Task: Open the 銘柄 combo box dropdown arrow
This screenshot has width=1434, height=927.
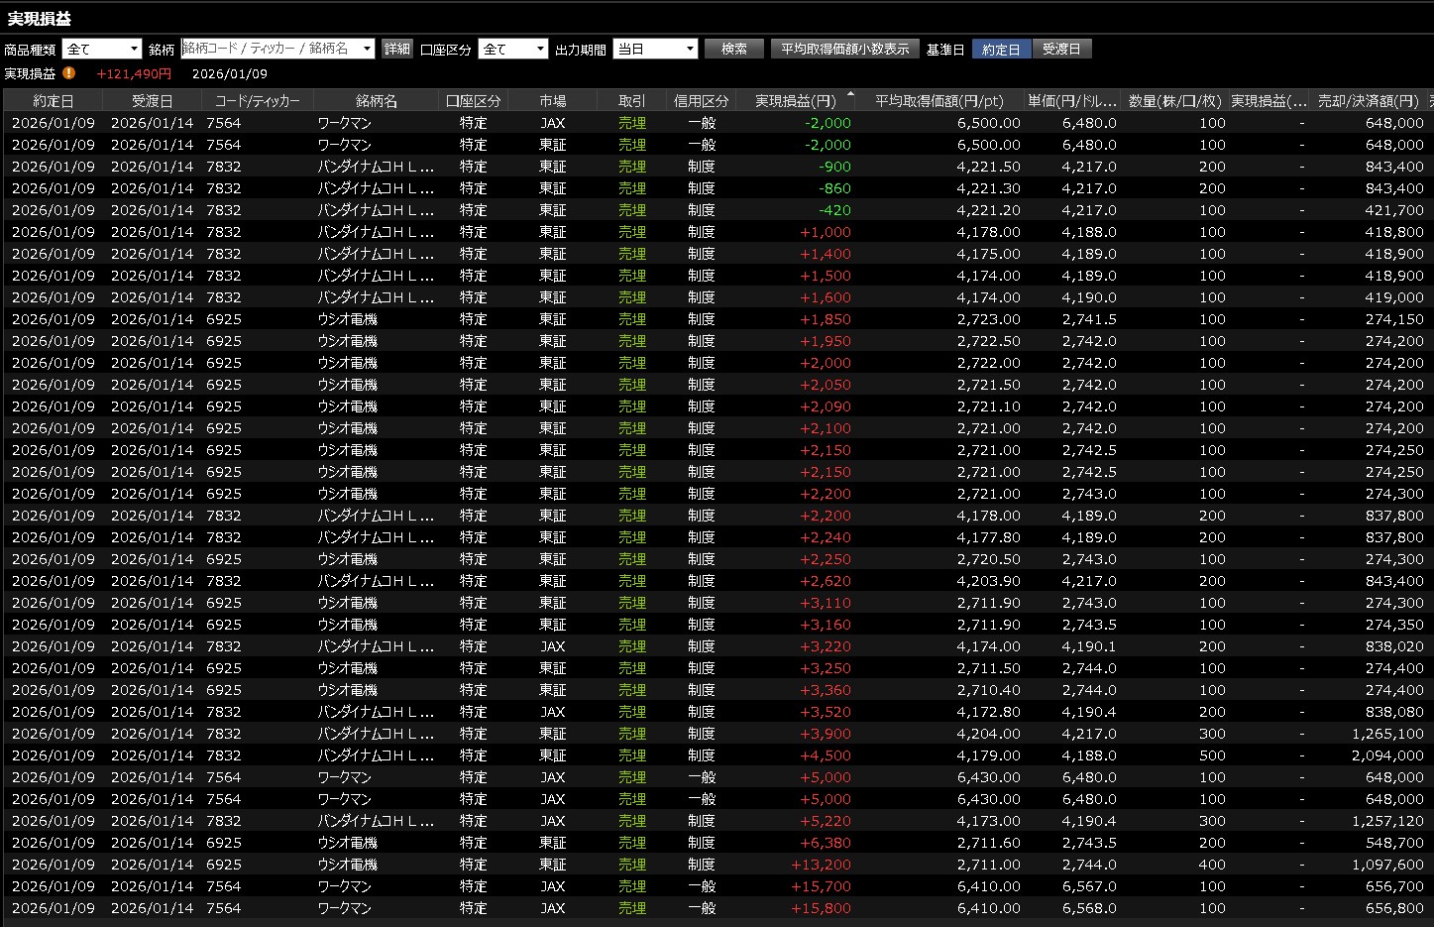Action: (367, 49)
